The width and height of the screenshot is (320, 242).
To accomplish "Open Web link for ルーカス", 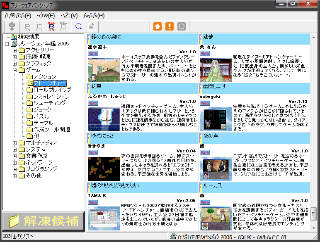I will (x=205, y=202).
